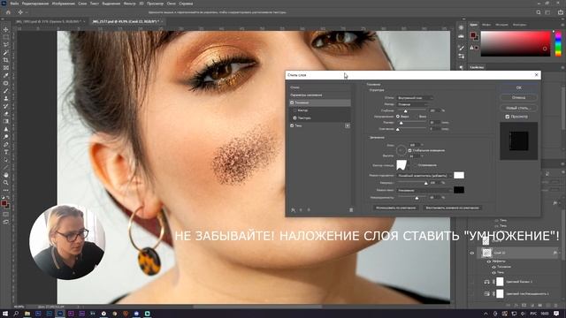
Task: Click the red color field in Color panel
Action: [516, 43]
